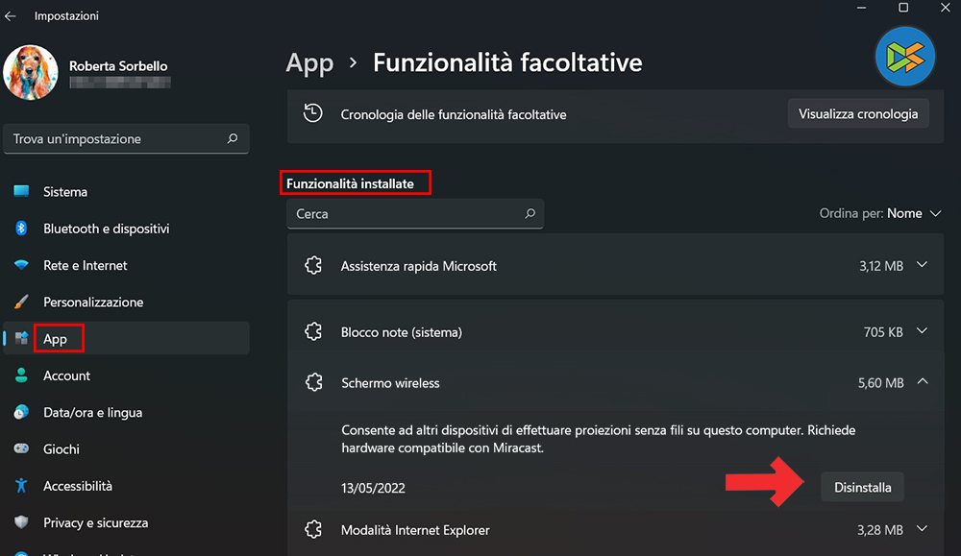
Task: Click the Account person icon
Action: pyautogui.click(x=21, y=375)
